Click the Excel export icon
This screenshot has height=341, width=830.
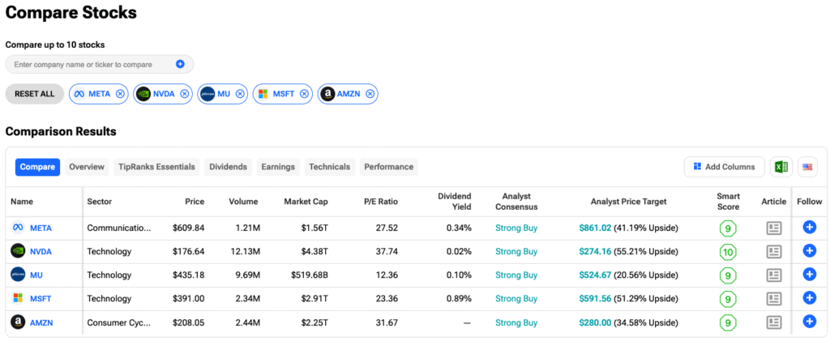[x=781, y=167]
